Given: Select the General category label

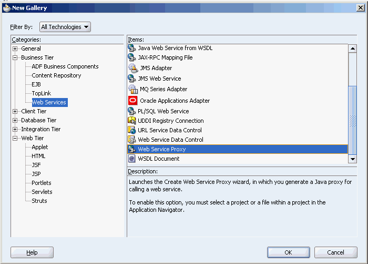Looking at the screenshot, I should pos(31,48).
